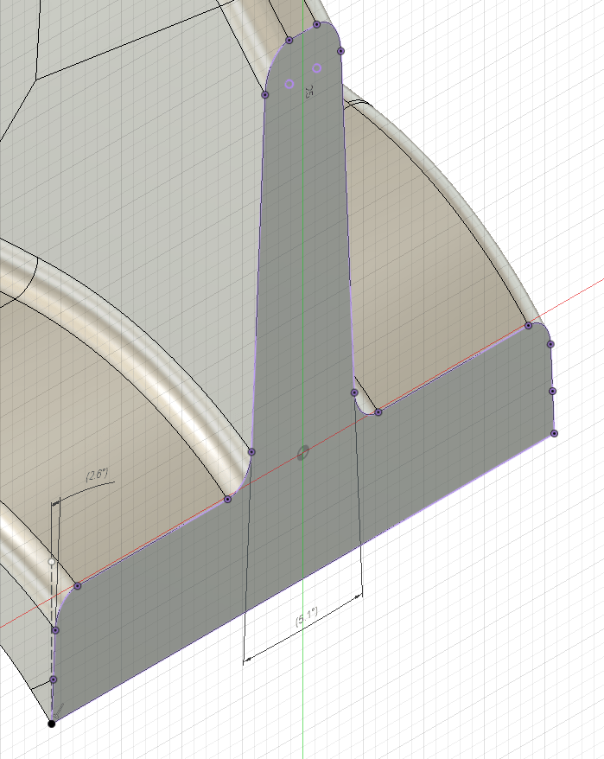Select the (5.1°) angle dimension label

pyautogui.click(x=307, y=617)
